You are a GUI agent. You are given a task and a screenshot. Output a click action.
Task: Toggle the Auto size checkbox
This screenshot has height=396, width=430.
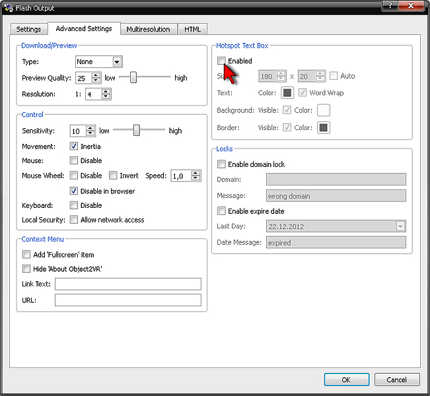click(334, 76)
